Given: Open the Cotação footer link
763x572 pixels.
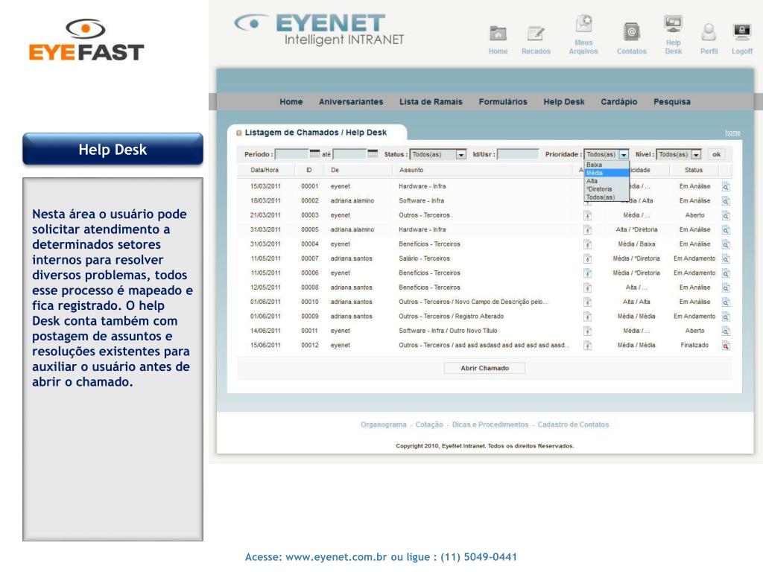Looking at the screenshot, I should [x=429, y=425].
